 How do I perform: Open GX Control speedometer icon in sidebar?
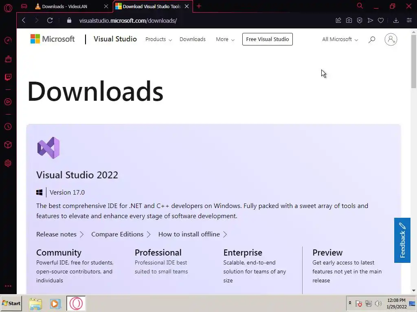[8, 40]
